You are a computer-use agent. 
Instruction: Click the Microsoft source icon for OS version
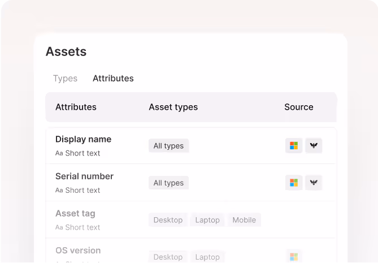(x=294, y=256)
